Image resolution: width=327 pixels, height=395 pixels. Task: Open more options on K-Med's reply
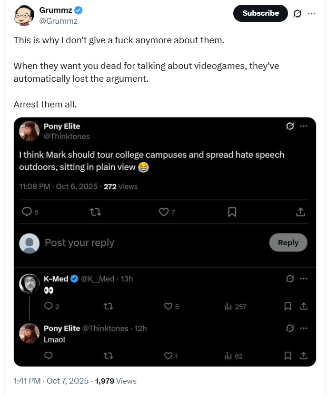(304, 279)
